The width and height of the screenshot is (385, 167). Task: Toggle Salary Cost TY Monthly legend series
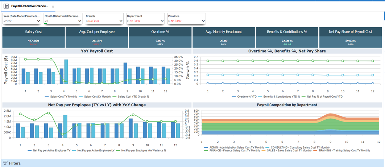64,97
